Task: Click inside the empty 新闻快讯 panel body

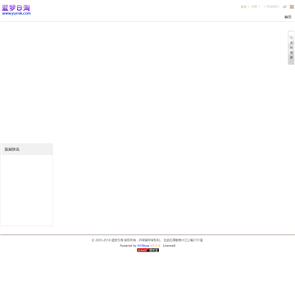Action: tap(27, 190)
